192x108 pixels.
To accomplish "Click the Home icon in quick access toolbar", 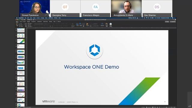I will point(28,19).
